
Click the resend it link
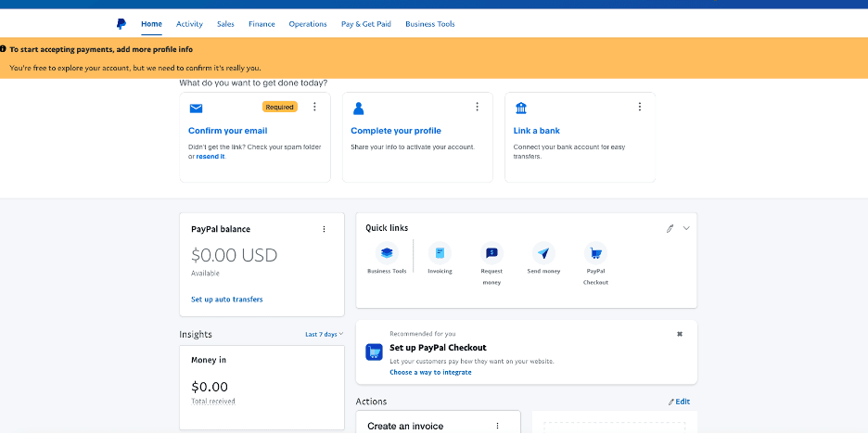(x=211, y=156)
